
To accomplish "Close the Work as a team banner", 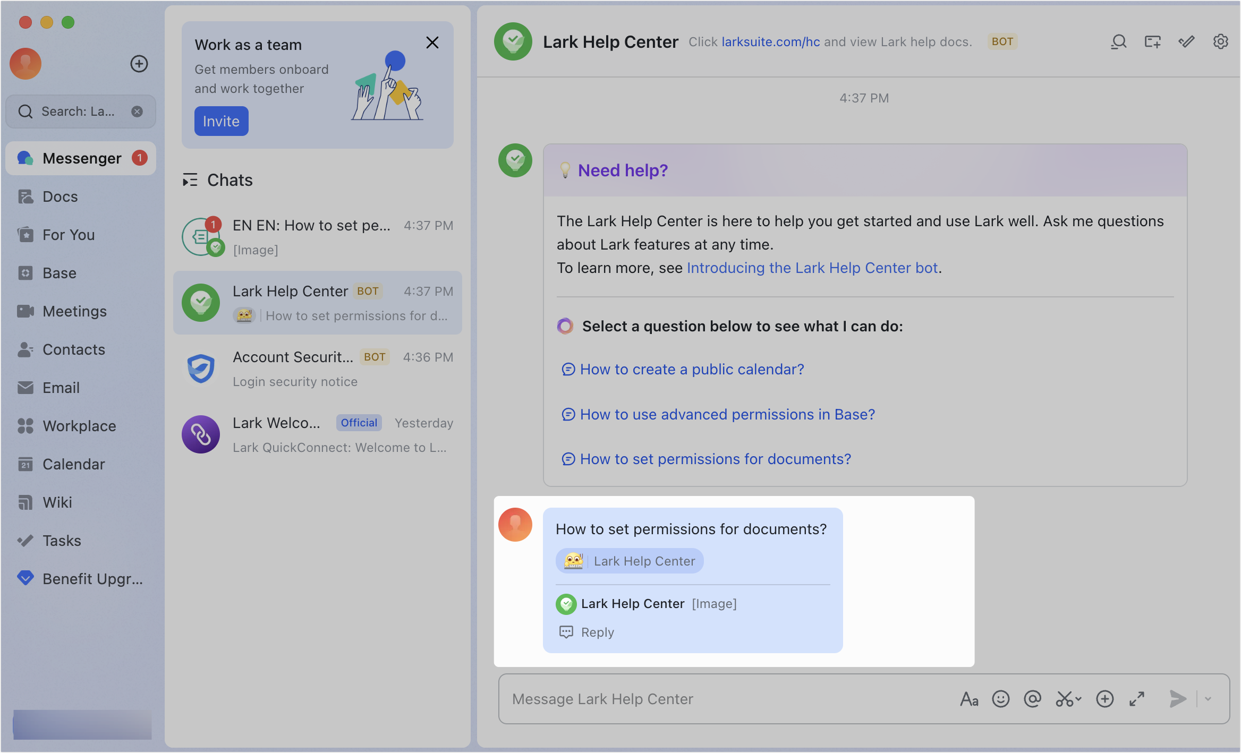I will pos(432,42).
